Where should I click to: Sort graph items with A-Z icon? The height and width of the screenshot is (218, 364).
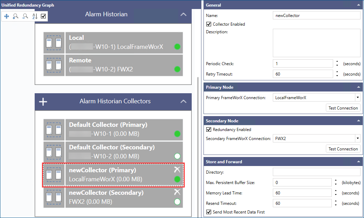point(35,16)
